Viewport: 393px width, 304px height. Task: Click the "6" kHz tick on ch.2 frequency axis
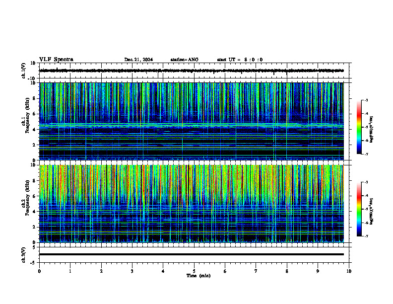point(34,196)
